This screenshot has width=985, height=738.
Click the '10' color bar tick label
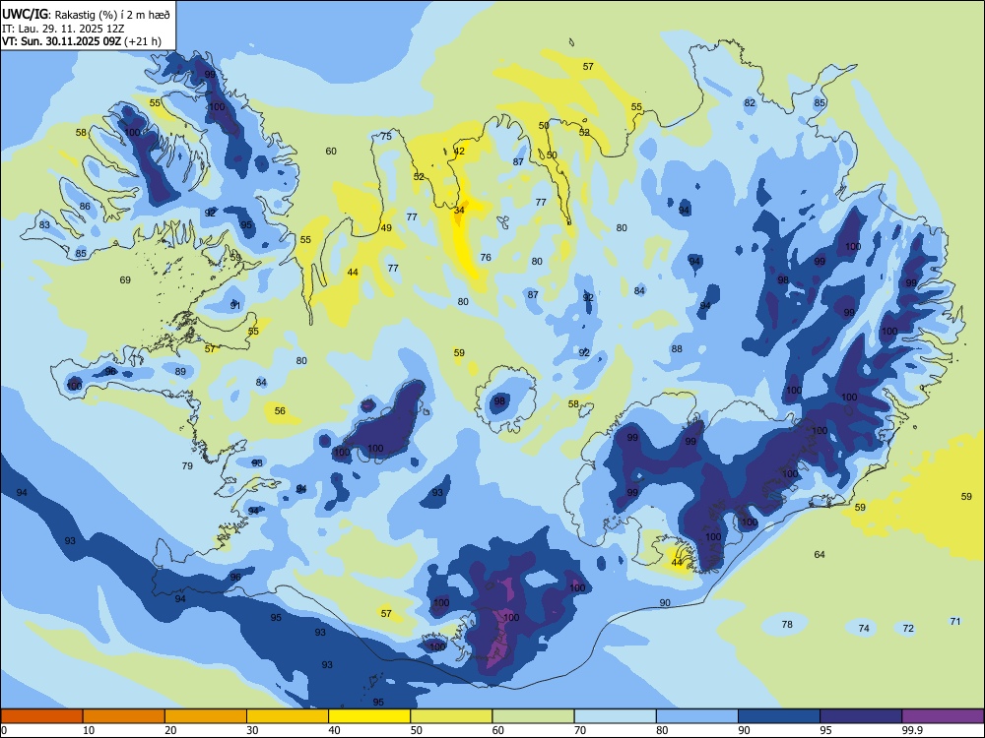coord(89,730)
